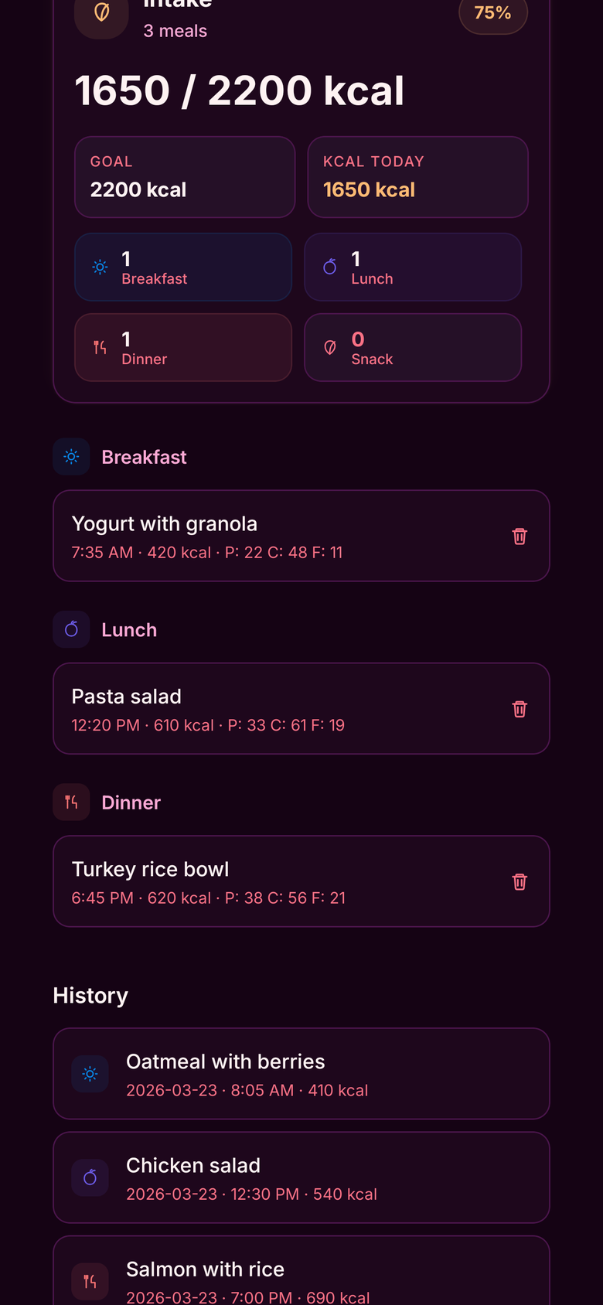Select the Lunch count tile

[413, 267]
